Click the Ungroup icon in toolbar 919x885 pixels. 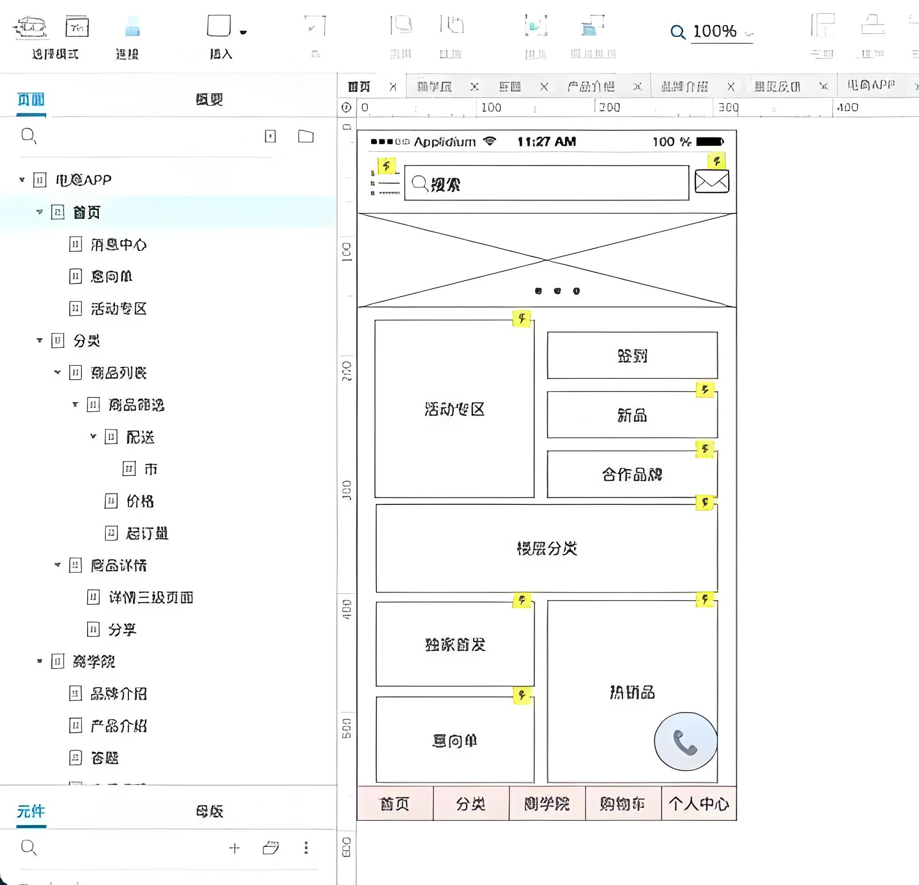[x=593, y=26]
